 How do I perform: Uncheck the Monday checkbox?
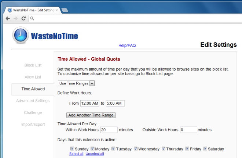pos(92,148)
